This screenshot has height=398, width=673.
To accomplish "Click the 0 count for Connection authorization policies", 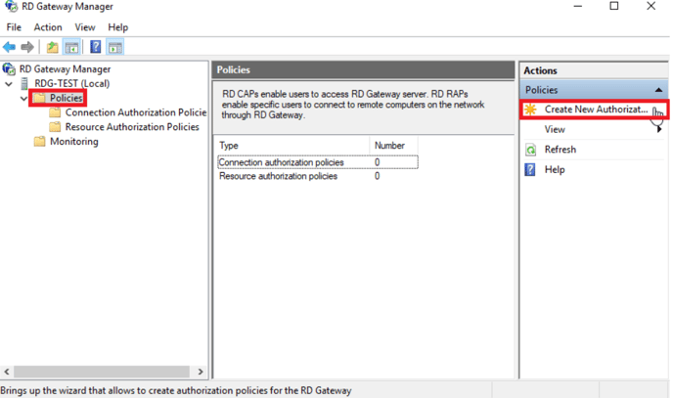I will click(x=378, y=162).
